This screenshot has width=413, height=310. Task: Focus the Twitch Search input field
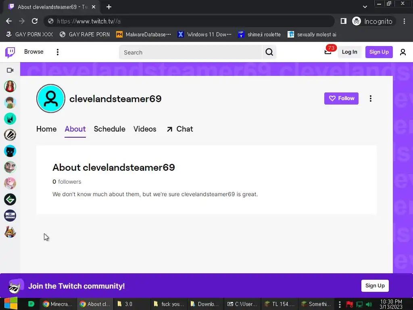pyautogui.click(x=191, y=52)
